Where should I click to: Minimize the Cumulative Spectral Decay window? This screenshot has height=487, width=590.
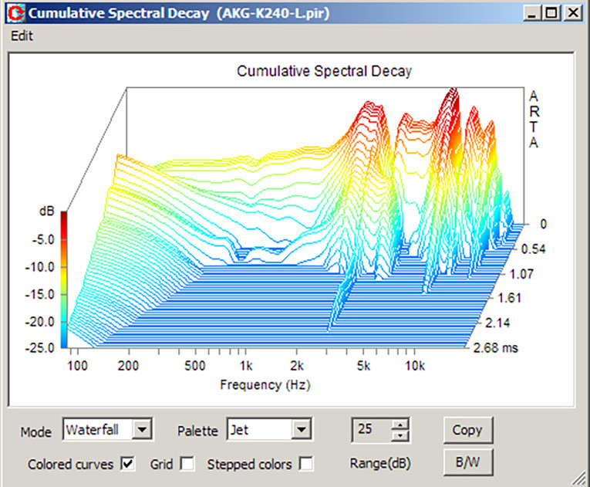point(531,14)
